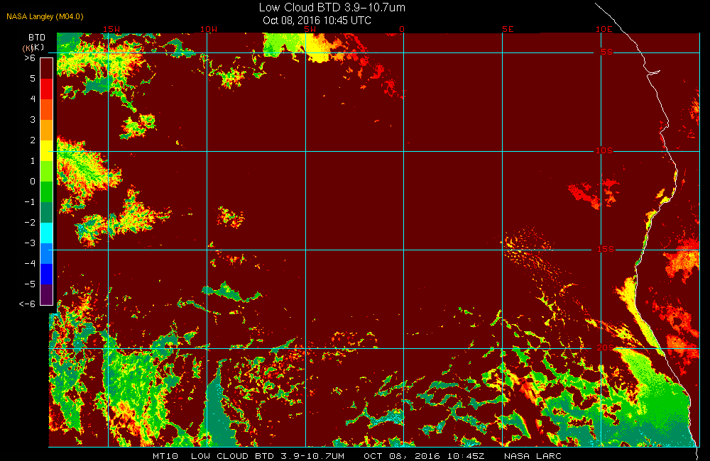Select the light blue colorbar segment
The width and height of the screenshot is (710, 461).
click(47, 253)
